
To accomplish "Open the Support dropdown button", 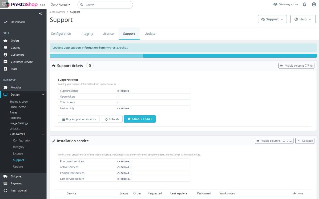I will 272,19.
